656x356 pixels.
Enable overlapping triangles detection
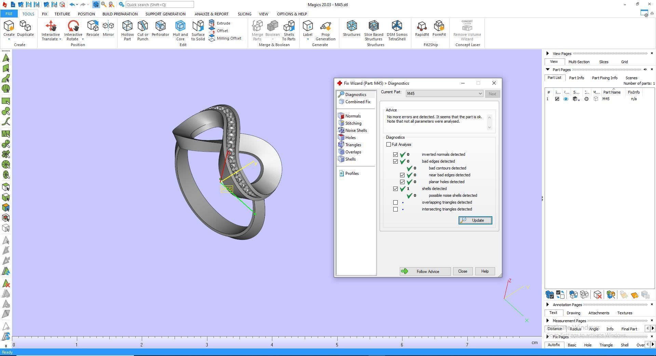click(395, 202)
